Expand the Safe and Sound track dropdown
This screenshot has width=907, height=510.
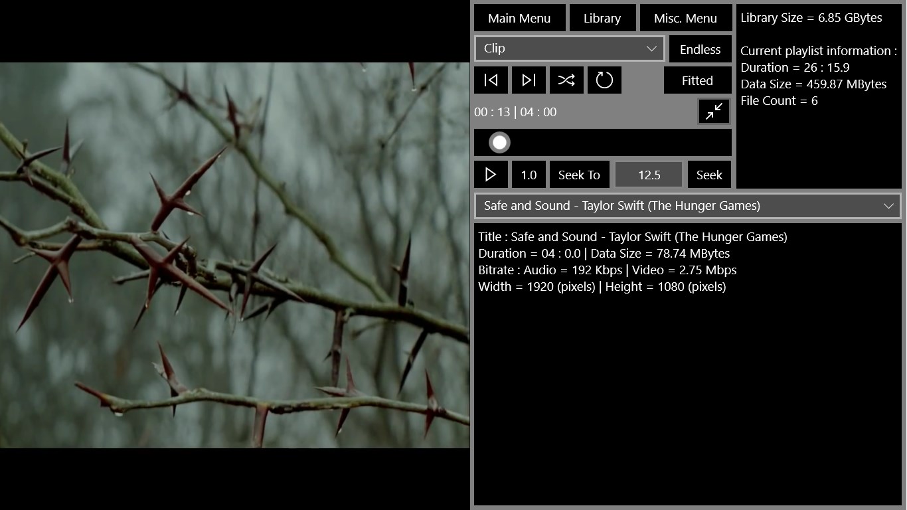687,206
